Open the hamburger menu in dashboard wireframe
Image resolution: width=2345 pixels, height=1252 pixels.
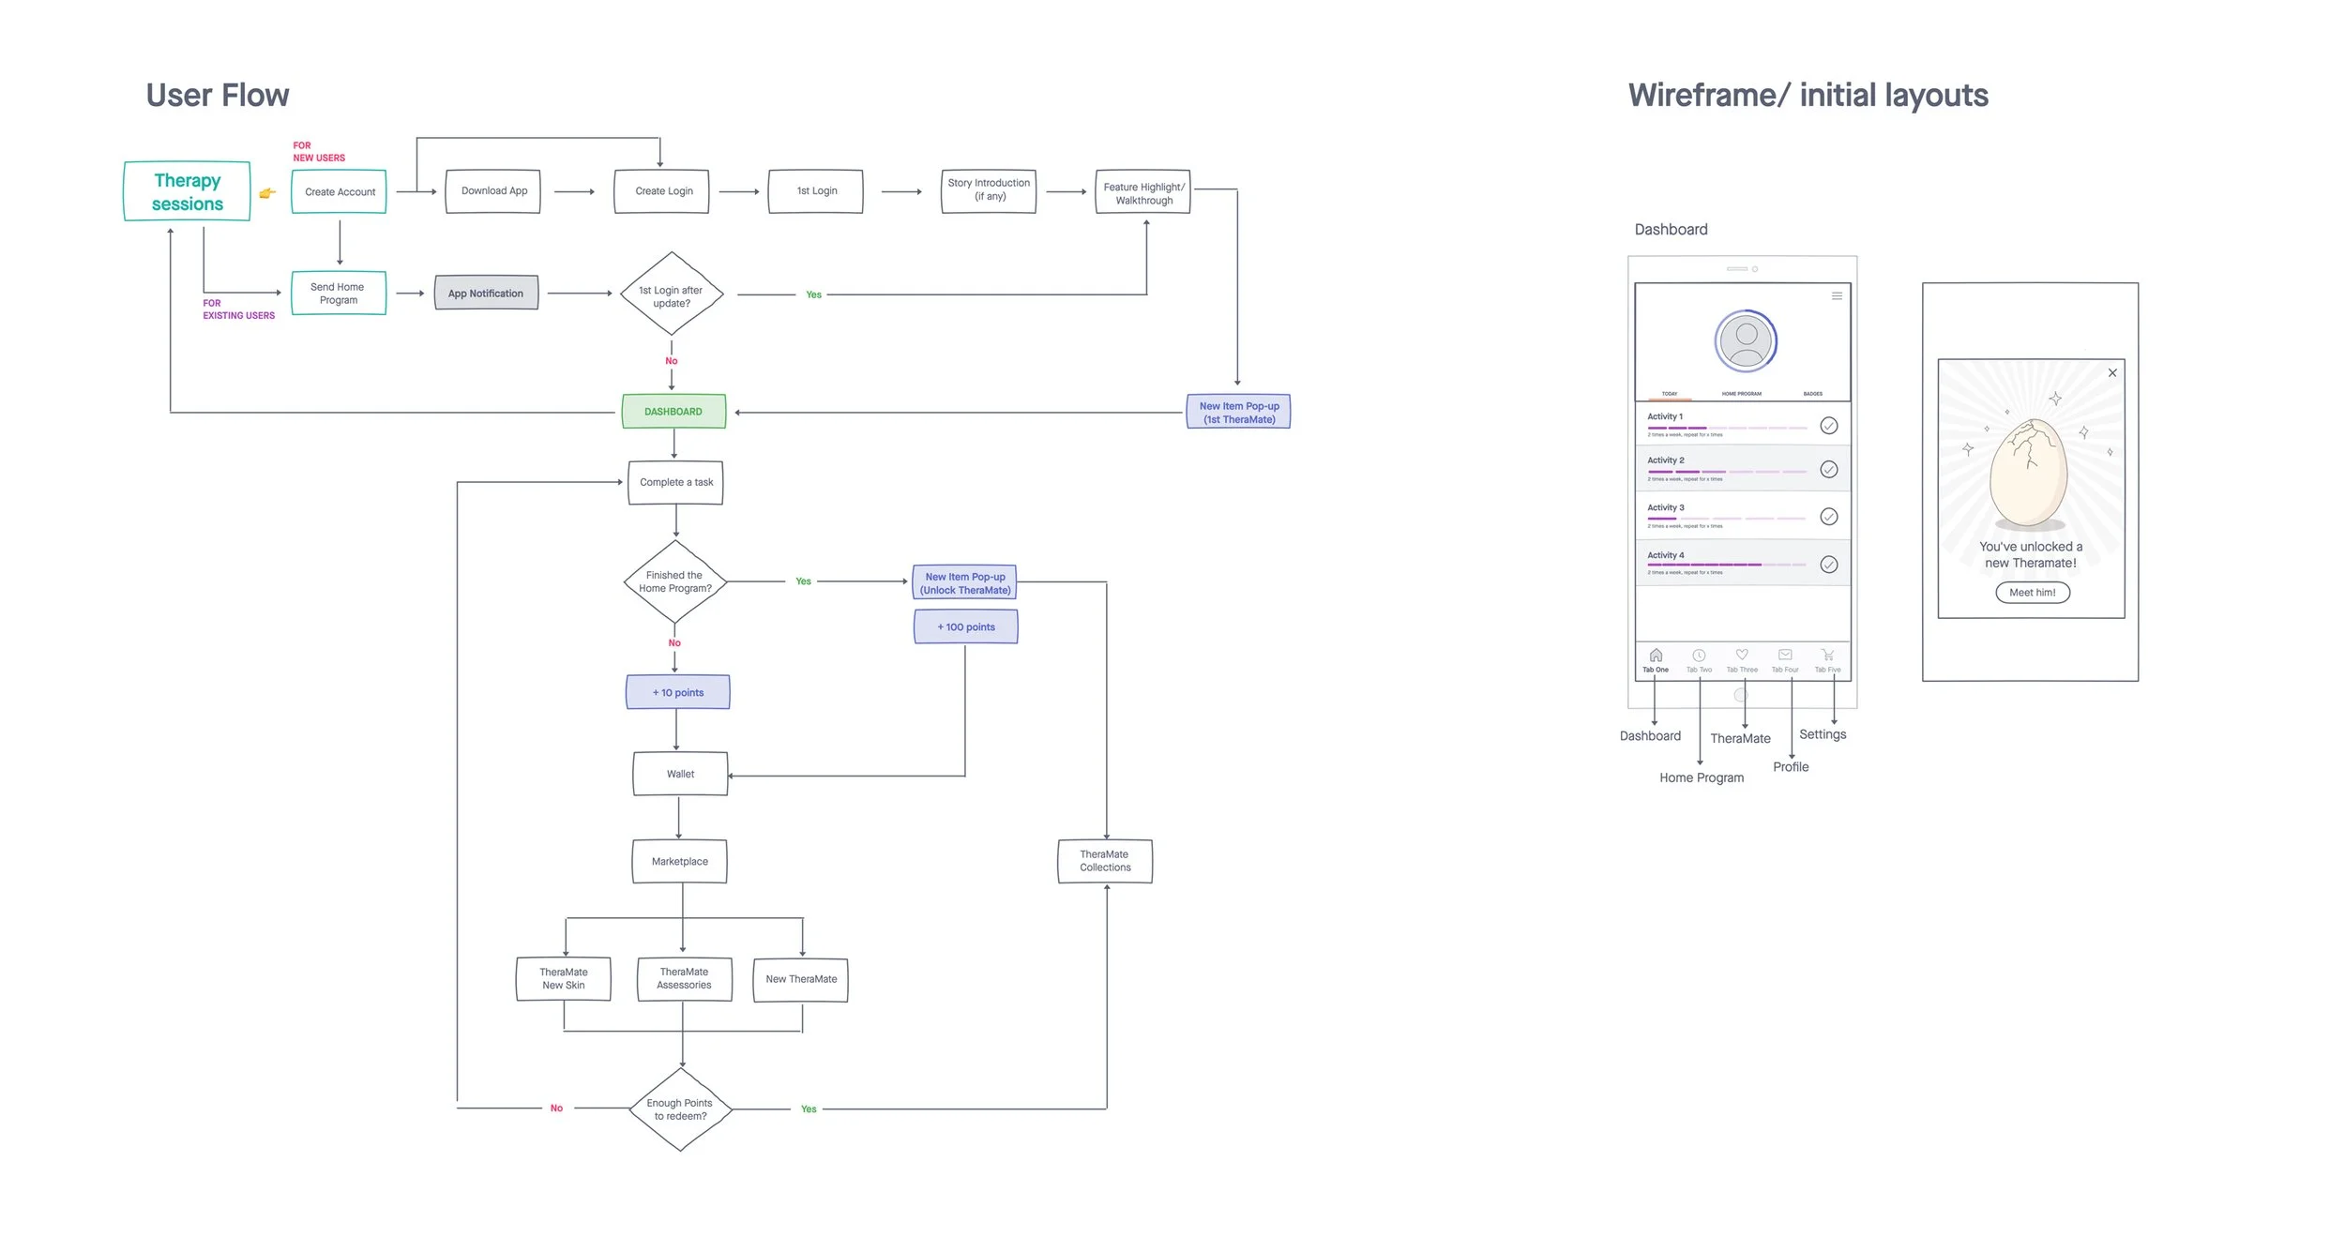[x=1837, y=296]
